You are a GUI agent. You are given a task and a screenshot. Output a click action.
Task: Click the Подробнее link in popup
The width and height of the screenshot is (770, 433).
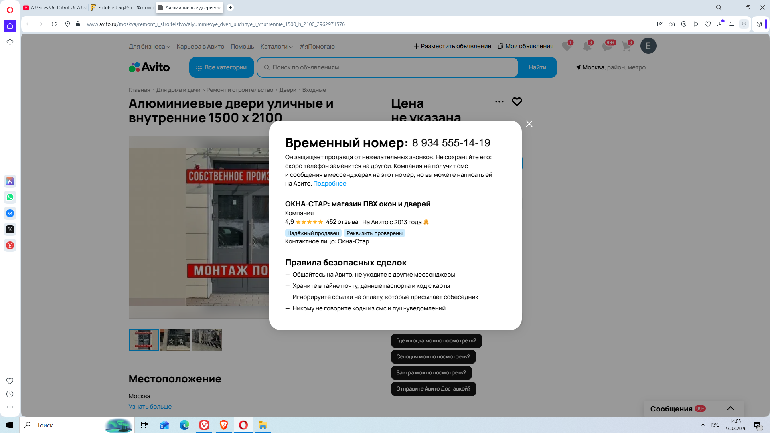(x=329, y=184)
